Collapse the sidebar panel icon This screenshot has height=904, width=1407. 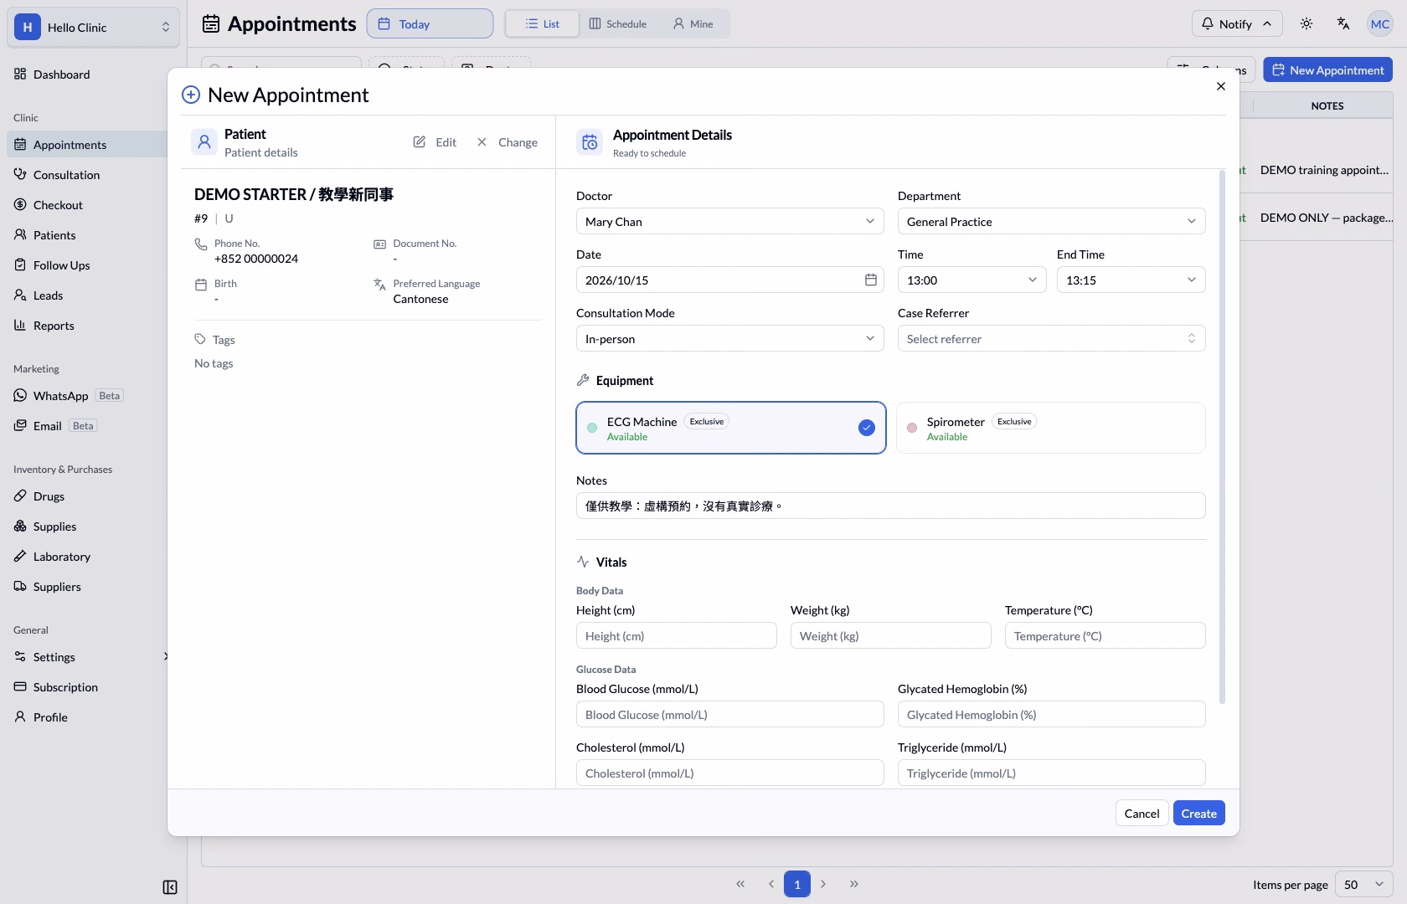click(x=170, y=887)
